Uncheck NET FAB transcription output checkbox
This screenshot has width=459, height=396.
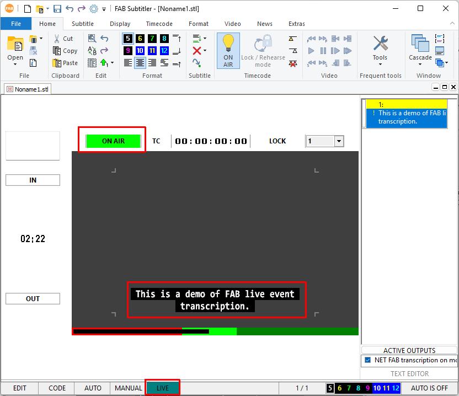pos(367,360)
